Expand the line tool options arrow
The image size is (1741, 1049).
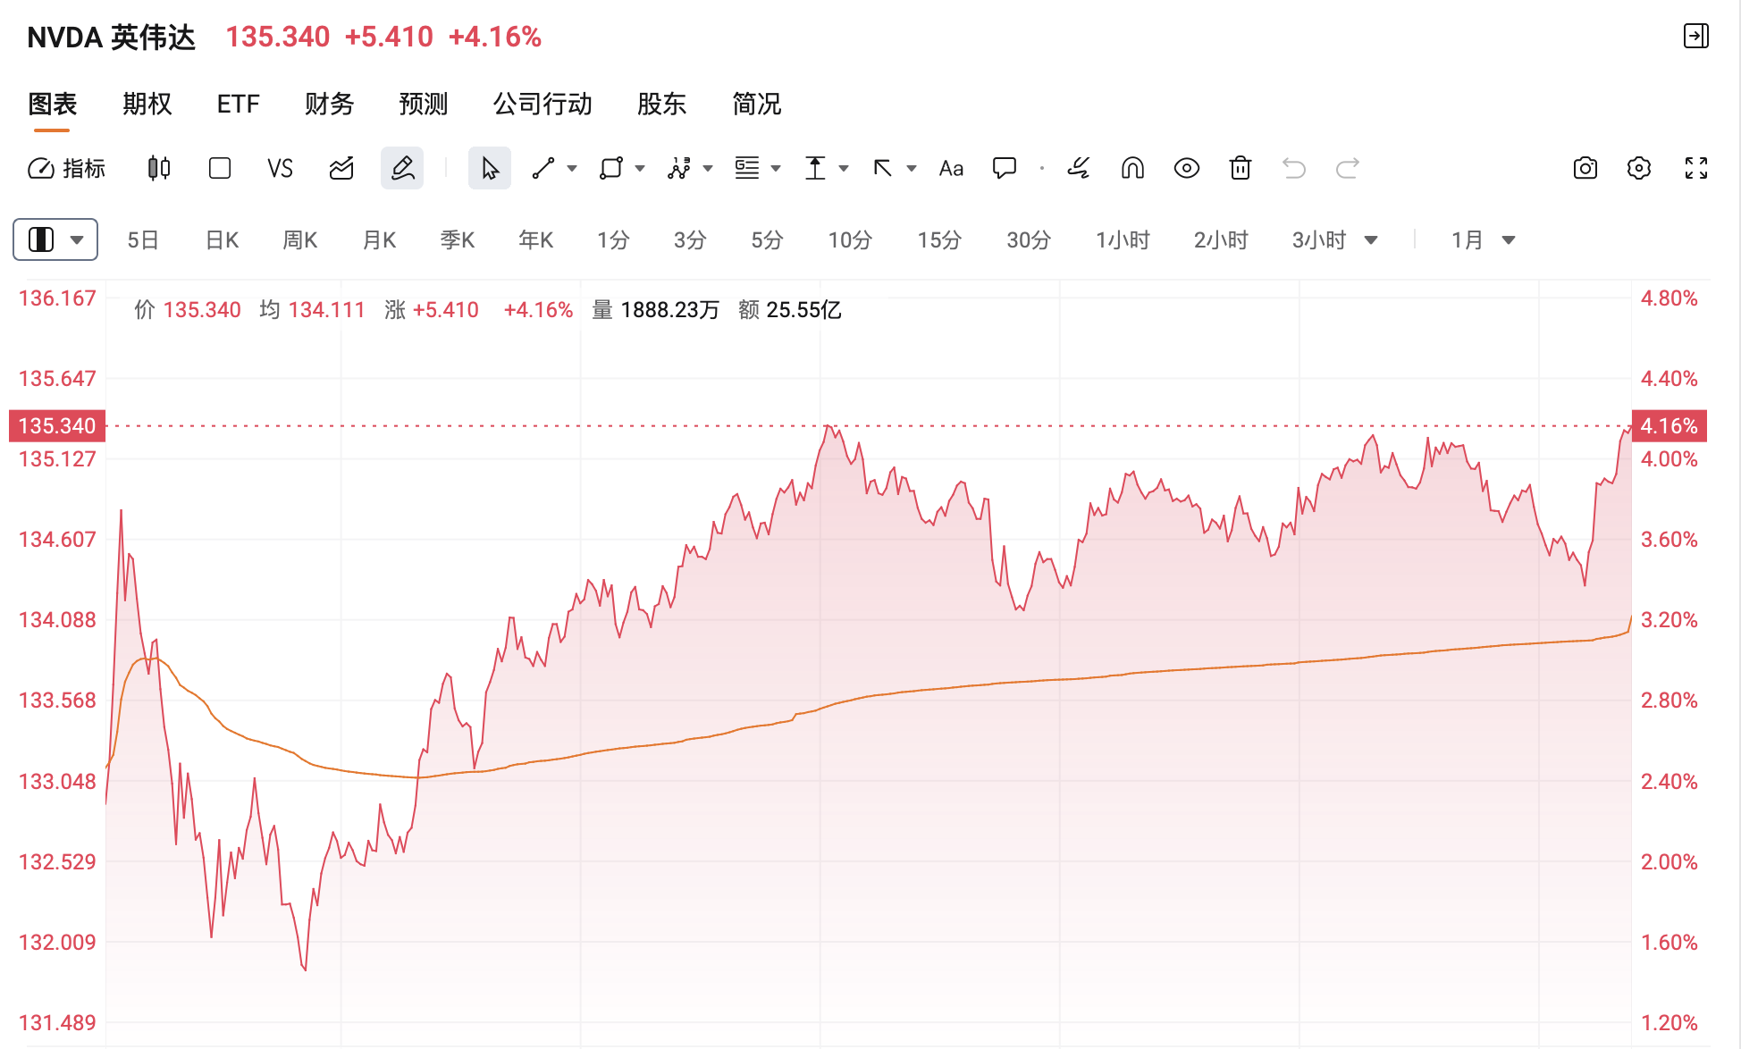pyautogui.click(x=572, y=168)
